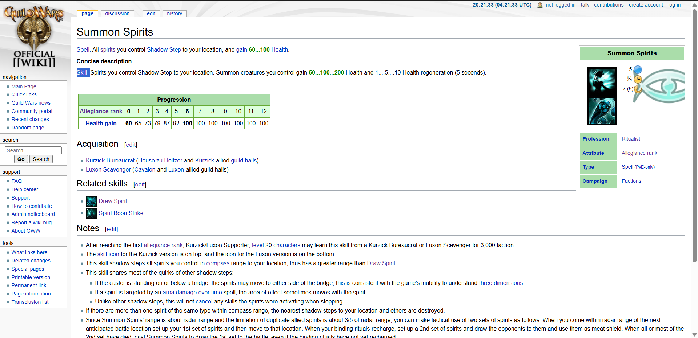Switch to the discussion tab
The image size is (698, 338).
[x=117, y=13]
